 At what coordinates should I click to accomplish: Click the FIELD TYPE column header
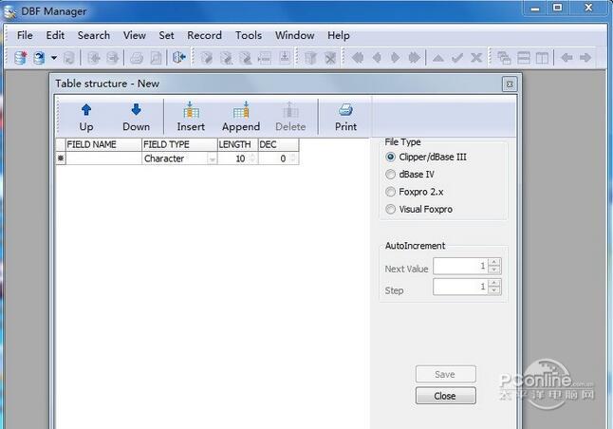click(179, 144)
